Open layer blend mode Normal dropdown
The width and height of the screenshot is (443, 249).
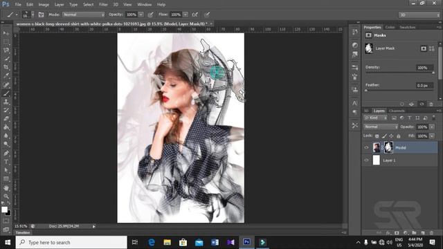coord(381,127)
